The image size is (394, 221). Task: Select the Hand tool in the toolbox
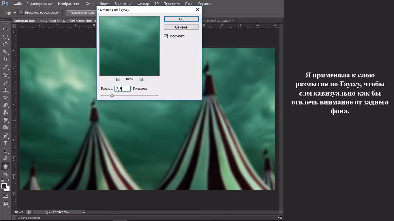(x=5, y=166)
